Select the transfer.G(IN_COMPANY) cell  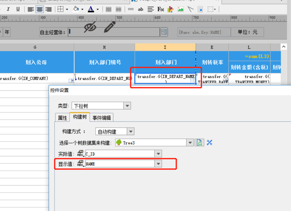37,78
